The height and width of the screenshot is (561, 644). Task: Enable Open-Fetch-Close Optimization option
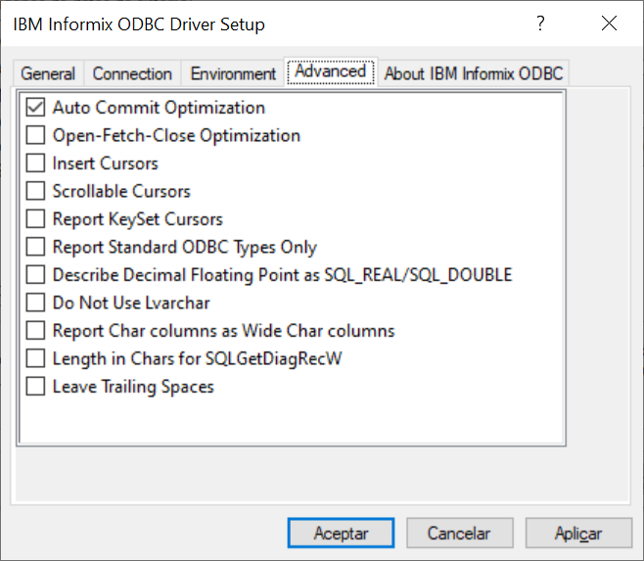click(35, 135)
